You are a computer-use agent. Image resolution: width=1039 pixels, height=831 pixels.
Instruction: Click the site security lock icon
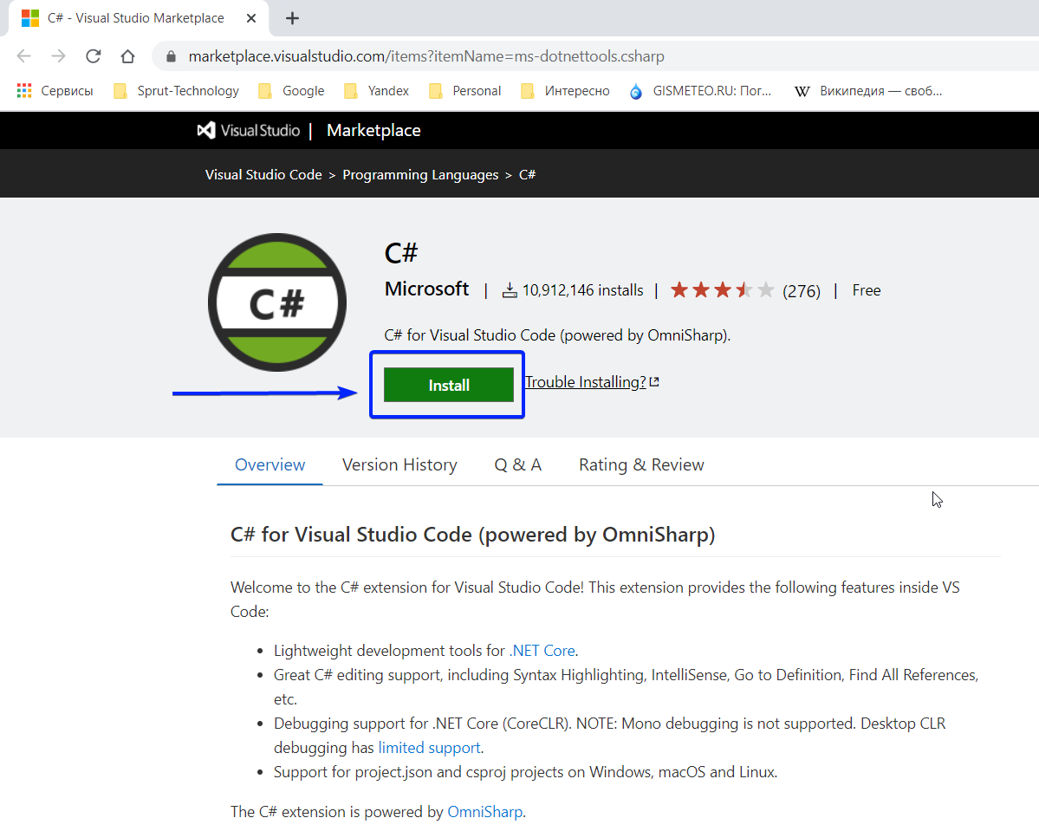pyautogui.click(x=170, y=55)
